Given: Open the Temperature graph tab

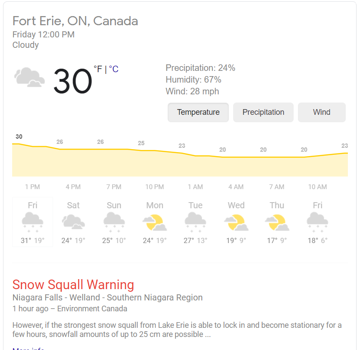Looking at the screenshot, I should (x=198, y=112).
